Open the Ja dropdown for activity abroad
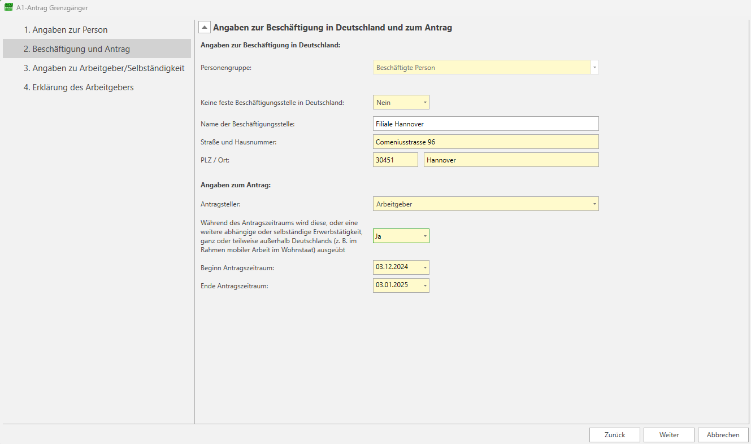The height and width of the screenshot is (444, 751). pyautogui.click(x=425, y=236)
